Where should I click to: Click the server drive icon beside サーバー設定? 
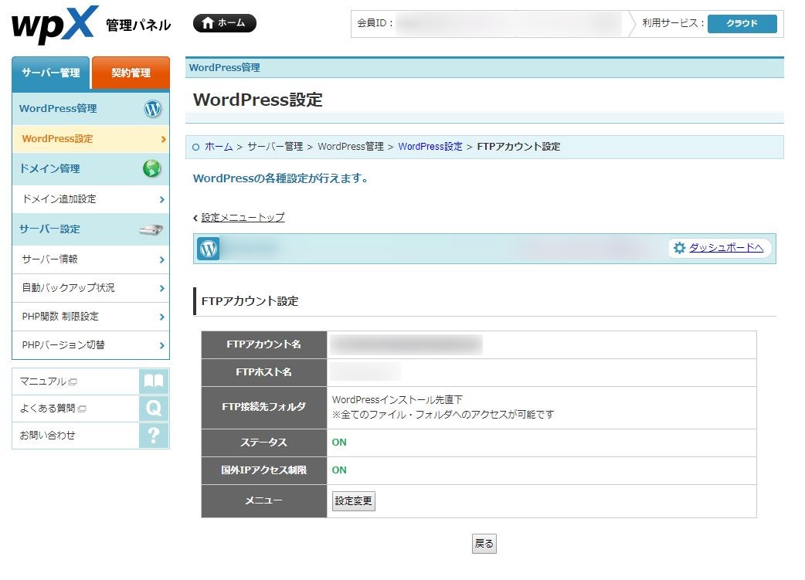pos(151,229)
